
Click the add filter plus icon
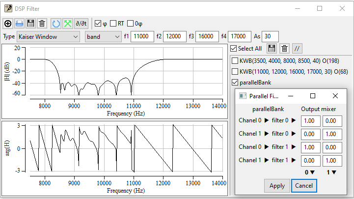pos(8,23)
